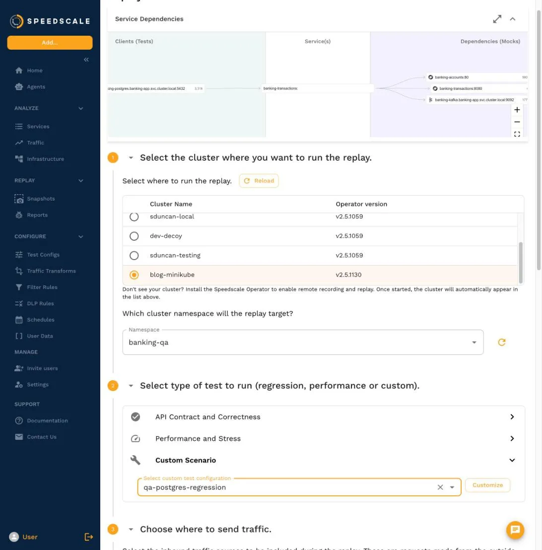Click the Settings person-gear icon
The width and height of the screenshot is (542, 550).
(19, 384)
